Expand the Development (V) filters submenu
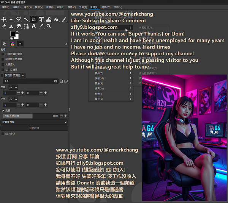 coord(111,99)
